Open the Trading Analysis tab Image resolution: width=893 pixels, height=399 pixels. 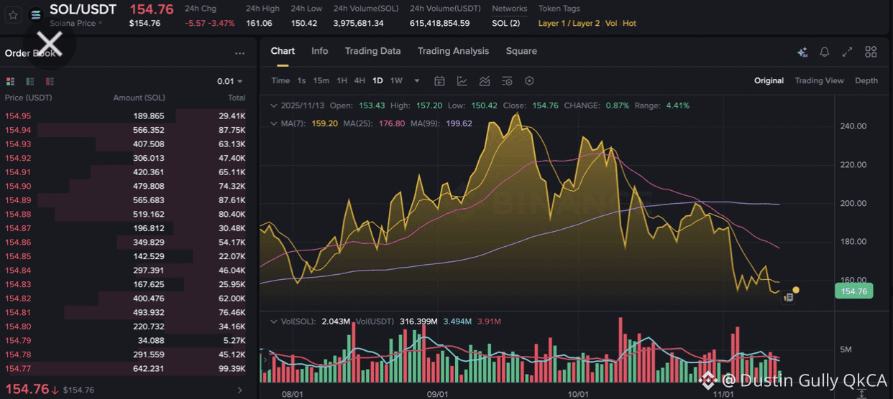click(453, 51)
